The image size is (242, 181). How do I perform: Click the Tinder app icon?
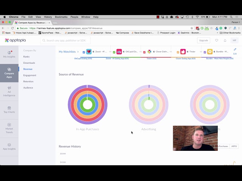tap(183, 52)
